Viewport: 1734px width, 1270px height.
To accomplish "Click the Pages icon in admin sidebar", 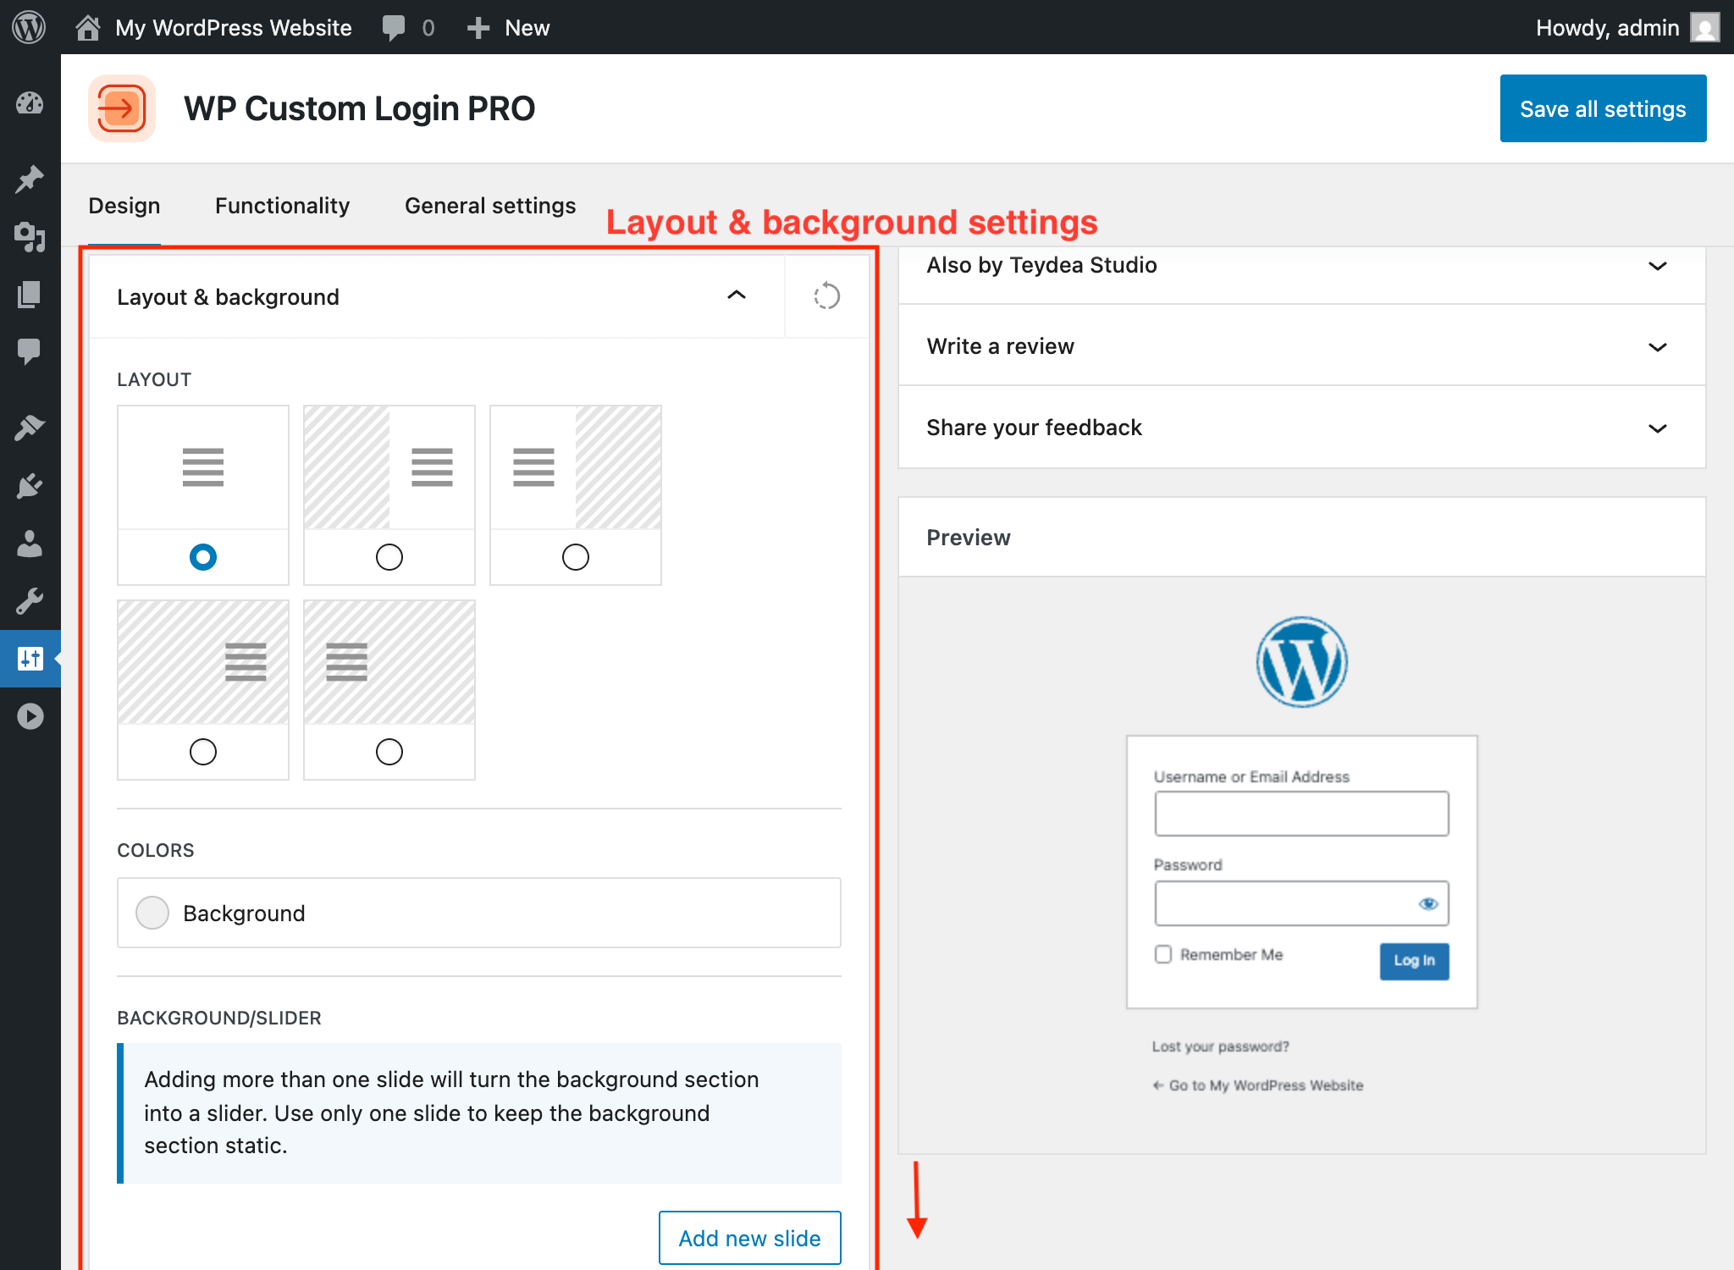I will tap(30, 295).
